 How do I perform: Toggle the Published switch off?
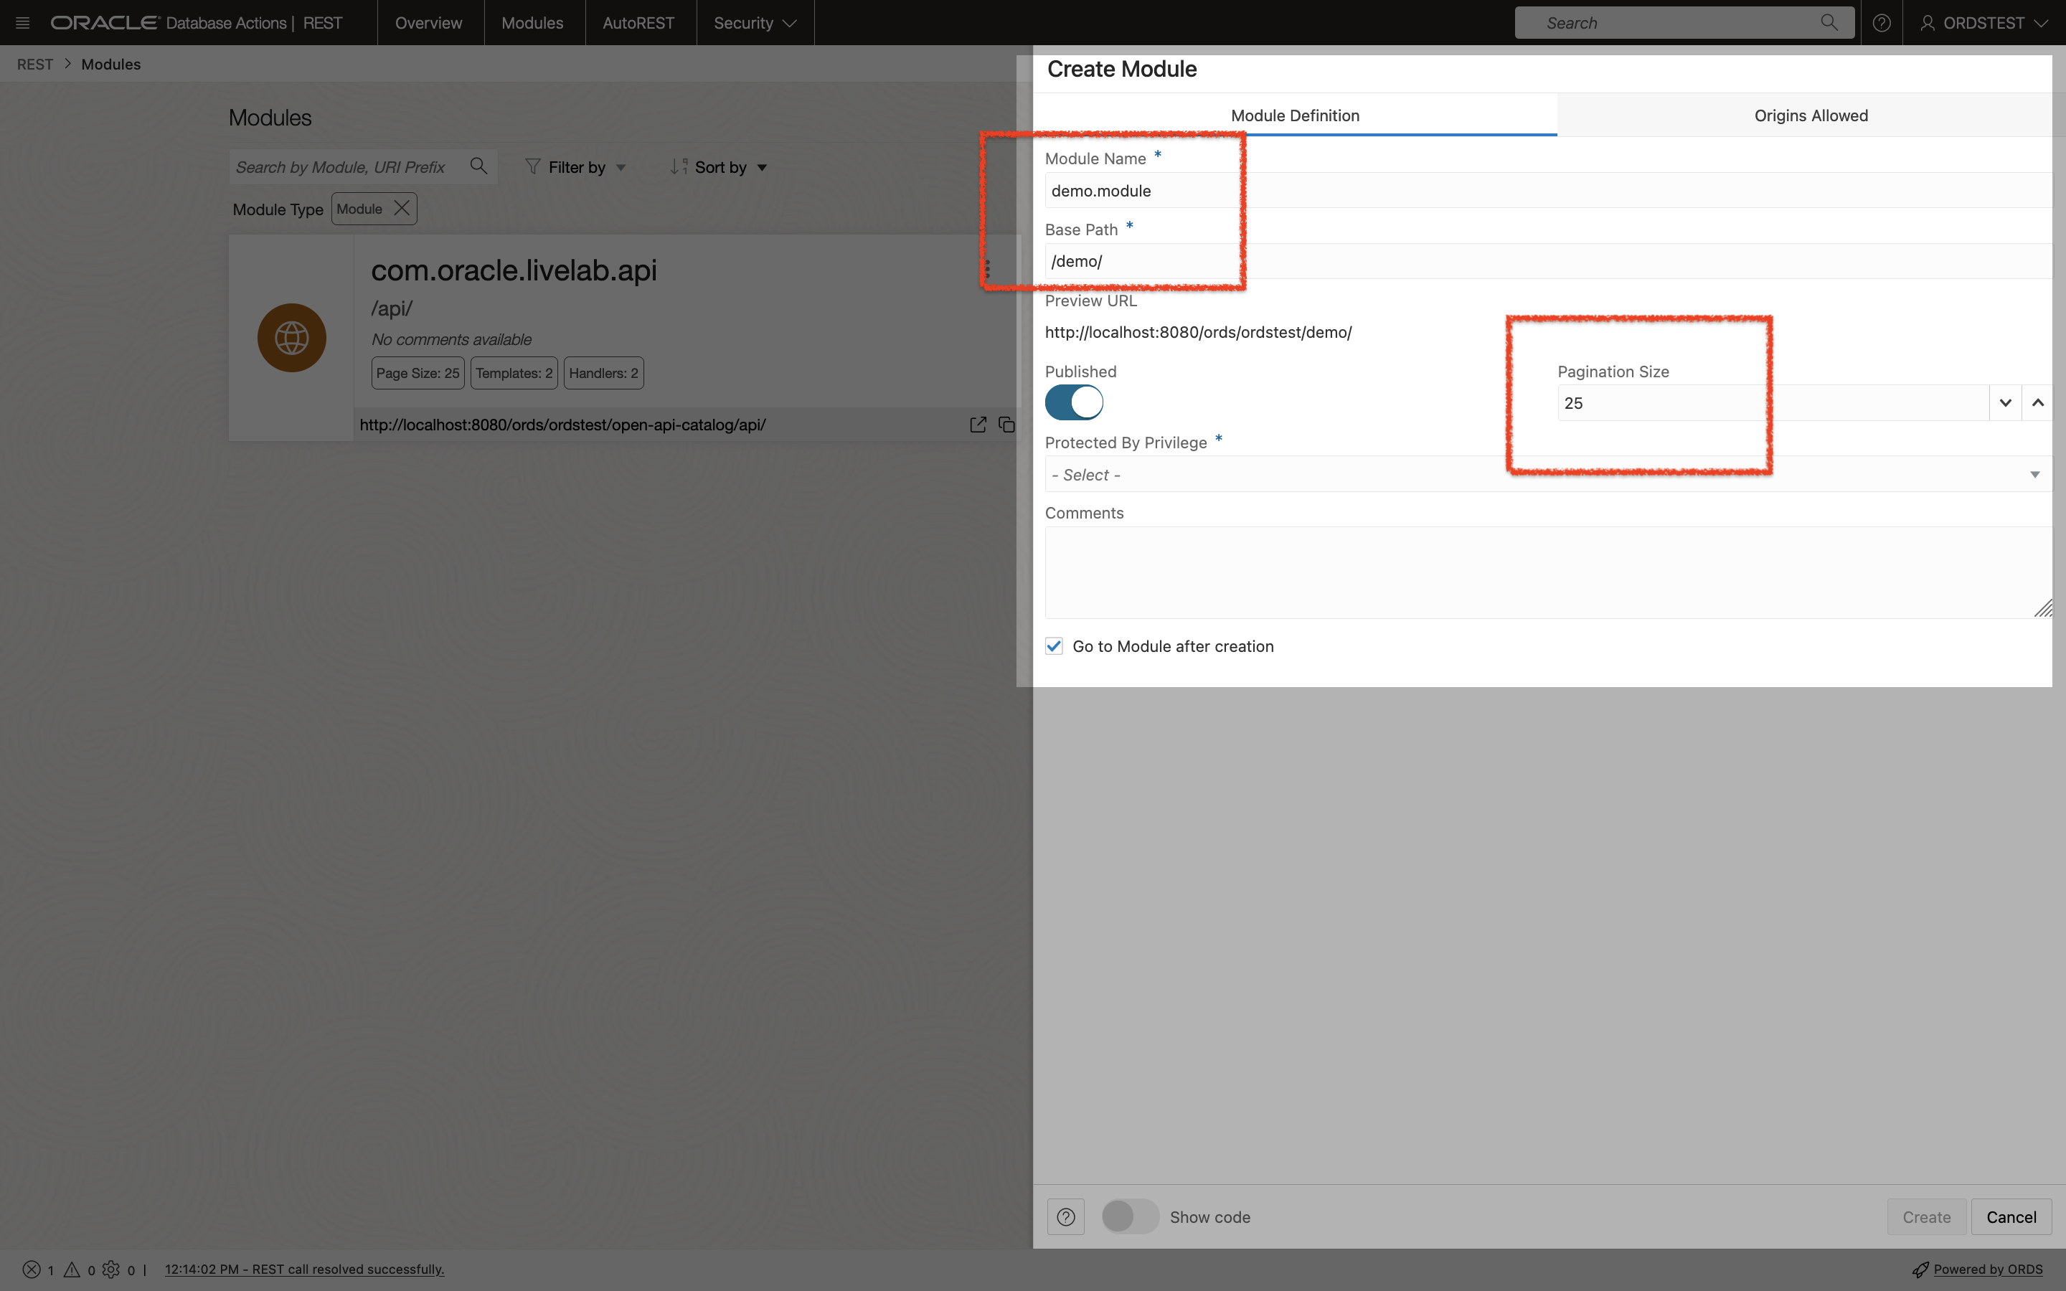(x=1074, y=402)
